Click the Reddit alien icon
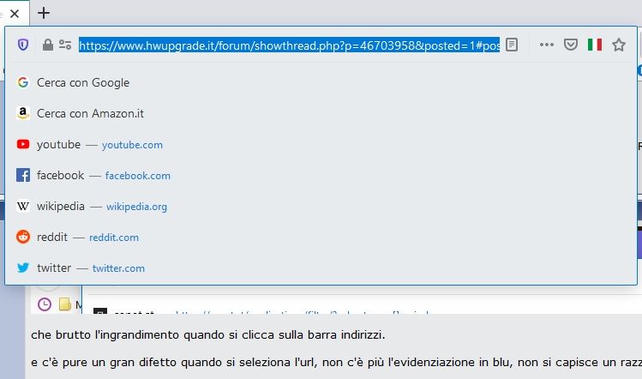Image resolution: width=642 pixels, height=379 pixels. 23,237
